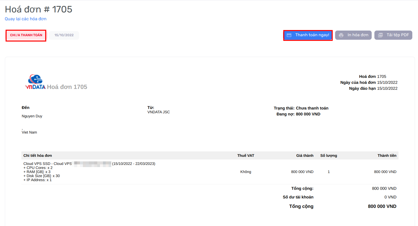The image size is (418, 226).
Task: Click the CHƯA THANH TOÁN status badge
Action: pos(26,35)
